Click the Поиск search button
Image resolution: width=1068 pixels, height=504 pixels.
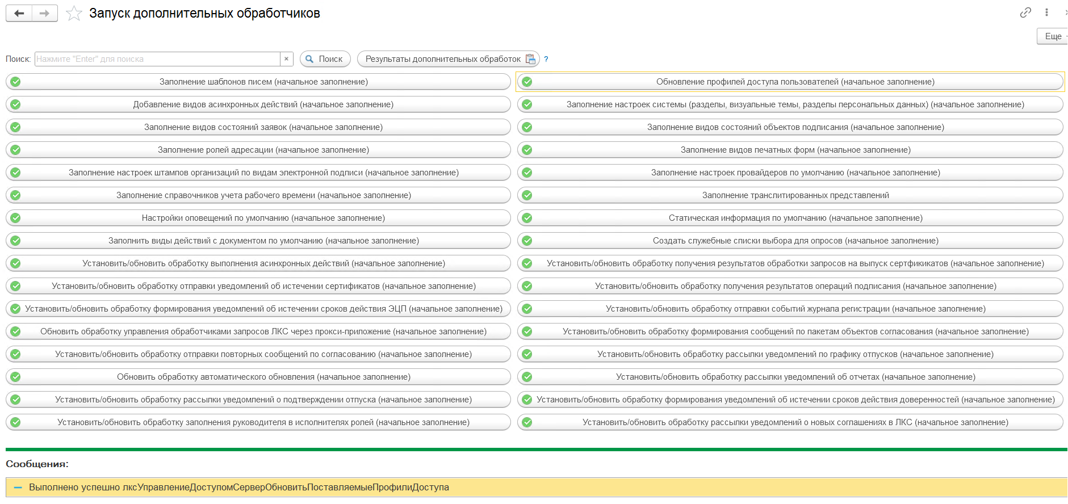coord(325,59)
